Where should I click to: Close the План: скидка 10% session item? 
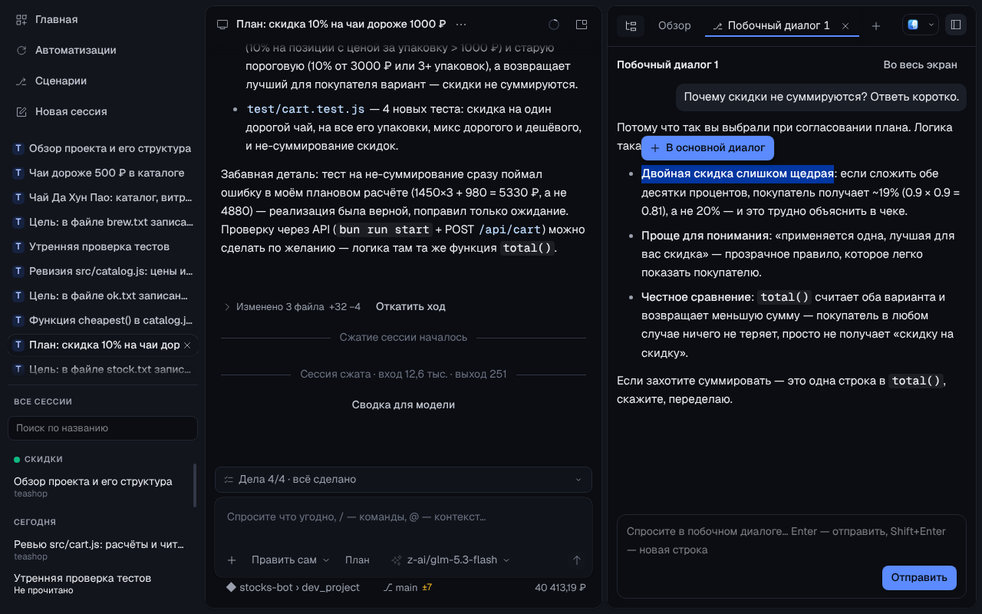click(x=186, y=345)
